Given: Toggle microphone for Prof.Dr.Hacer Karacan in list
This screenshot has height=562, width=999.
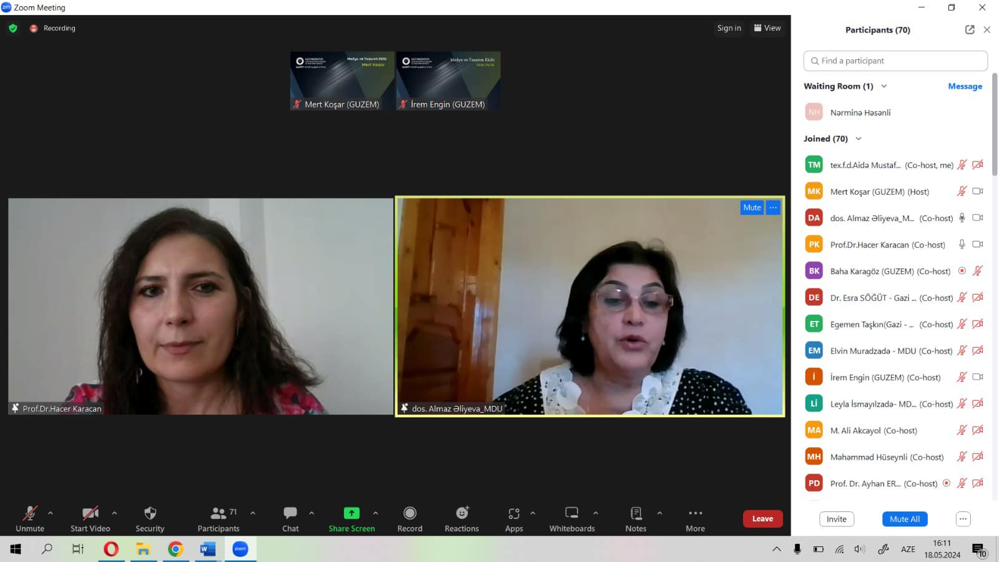Looking at the screenshot, I should tap(962, 244).
